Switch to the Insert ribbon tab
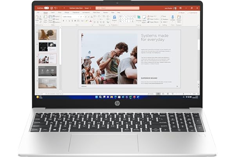 click(x=52, y=13)
